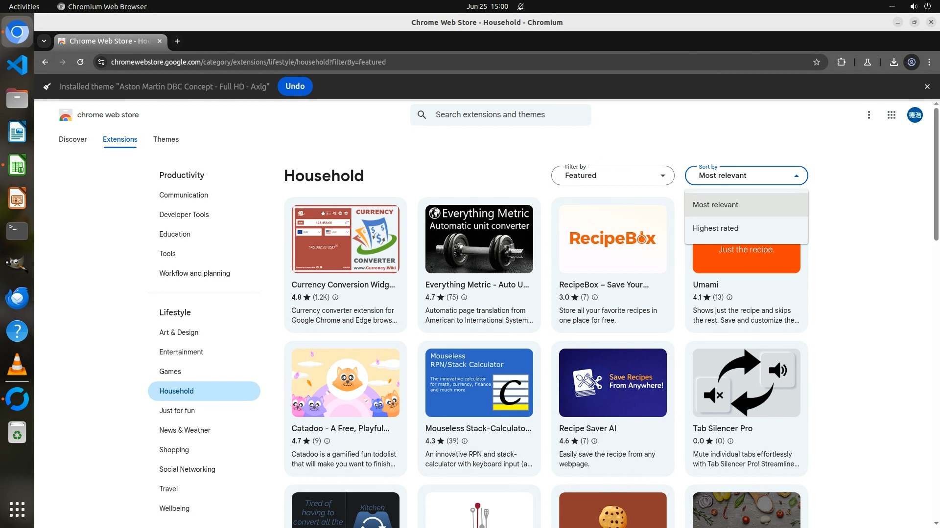Click info icon next to Umami rating
This screenshot has width=940, height=528.
[729, 297]
